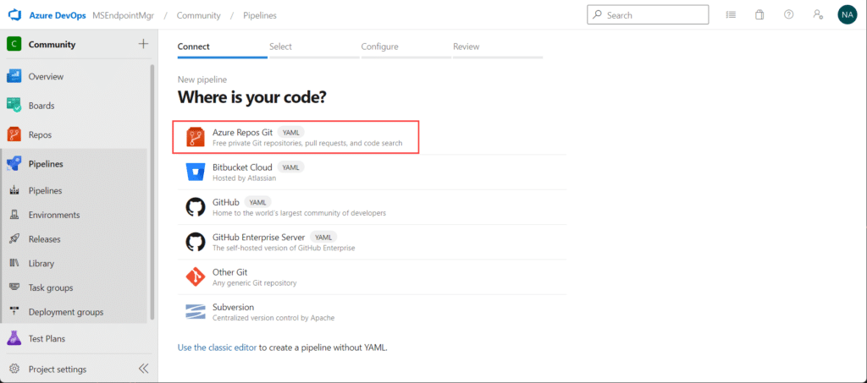Open the Repos sidebar icon
Viewport: 867px width, 383px height.
click(x=14, y=134)
